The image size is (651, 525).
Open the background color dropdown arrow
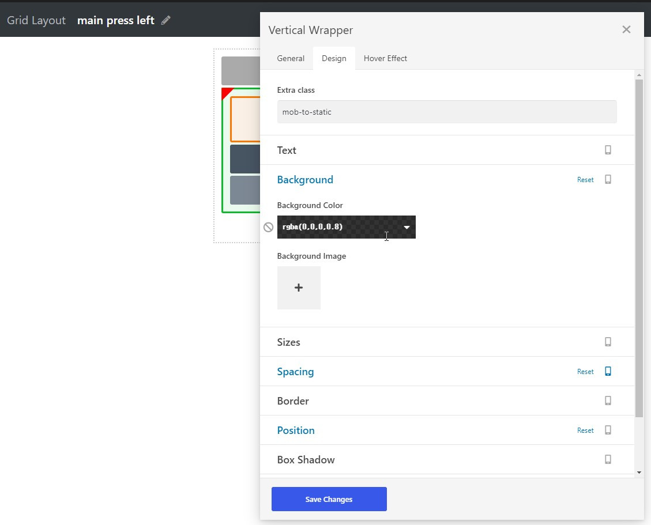(407, 227)
